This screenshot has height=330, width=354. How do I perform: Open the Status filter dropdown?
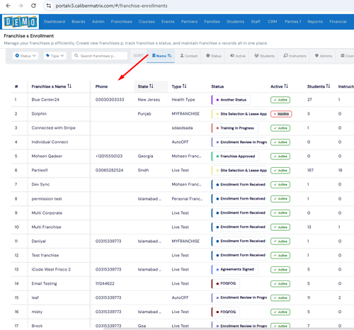[25, 56]
